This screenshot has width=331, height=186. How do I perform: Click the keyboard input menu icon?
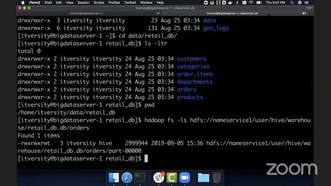[244, 3]
